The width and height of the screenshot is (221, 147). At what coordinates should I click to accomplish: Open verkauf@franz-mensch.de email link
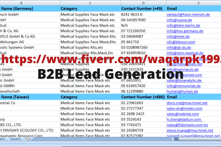[188, 14]
